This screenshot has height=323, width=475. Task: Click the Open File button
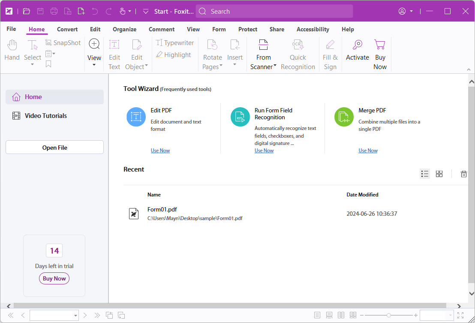[x=54, y=148]
